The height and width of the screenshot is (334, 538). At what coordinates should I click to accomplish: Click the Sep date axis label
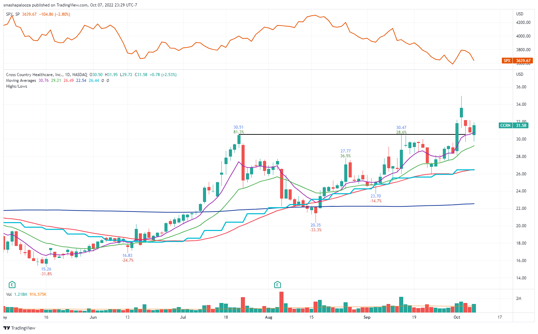coord(367,317)
